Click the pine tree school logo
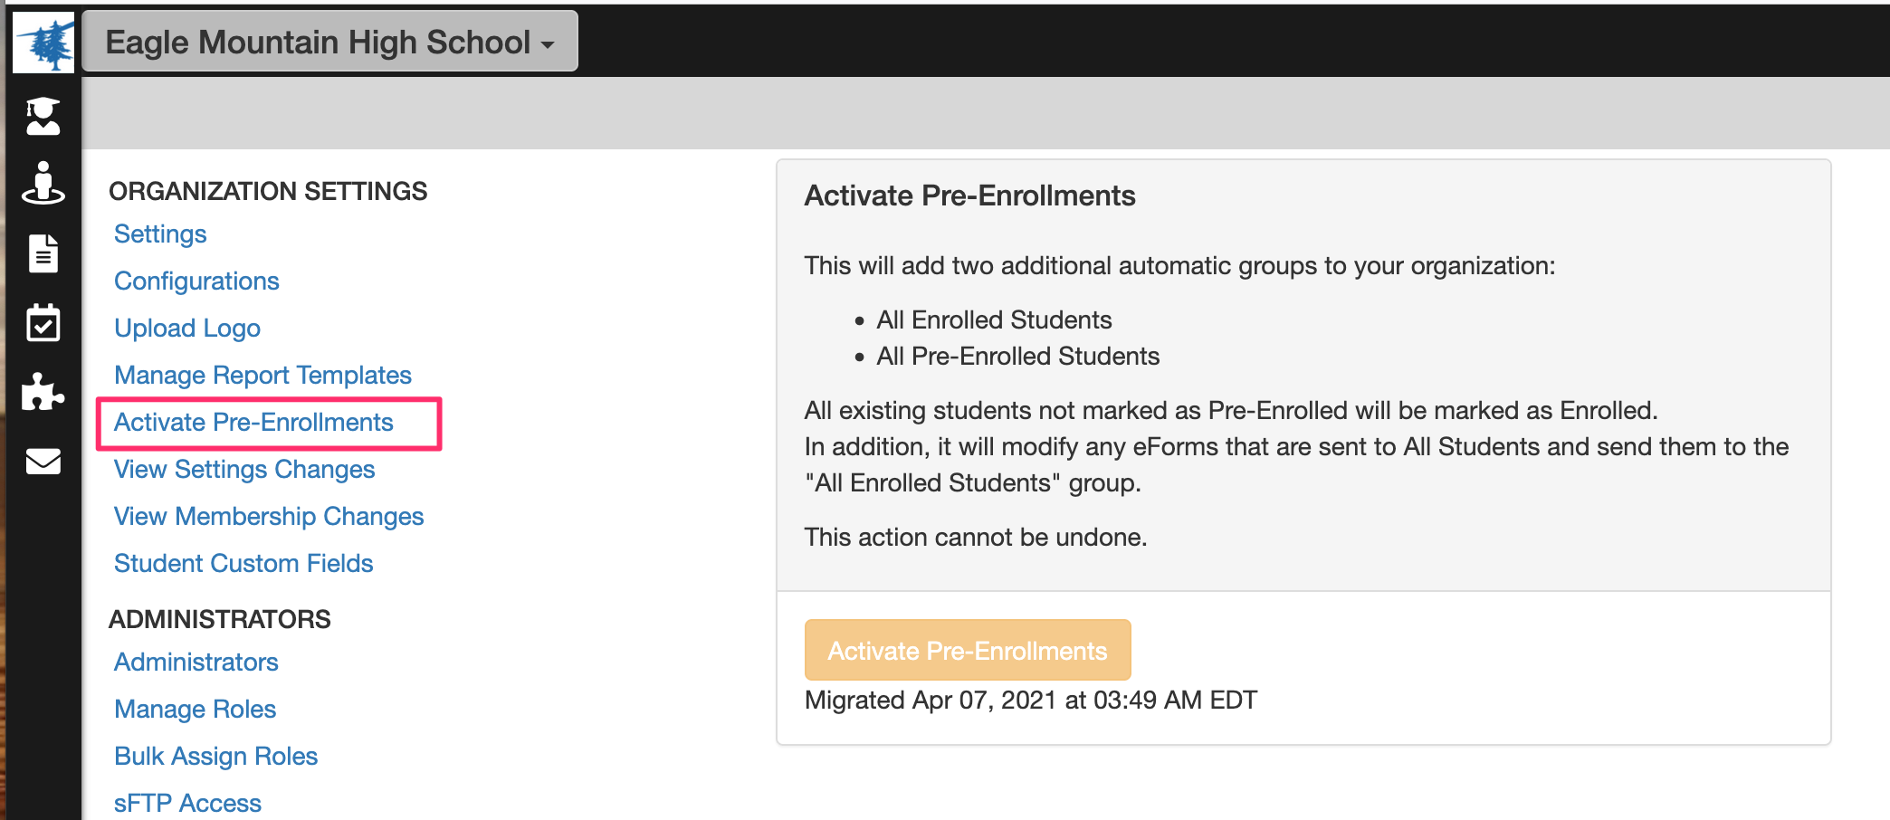The width and height of the screenshot is (1890, 820). tap(43, 42)
